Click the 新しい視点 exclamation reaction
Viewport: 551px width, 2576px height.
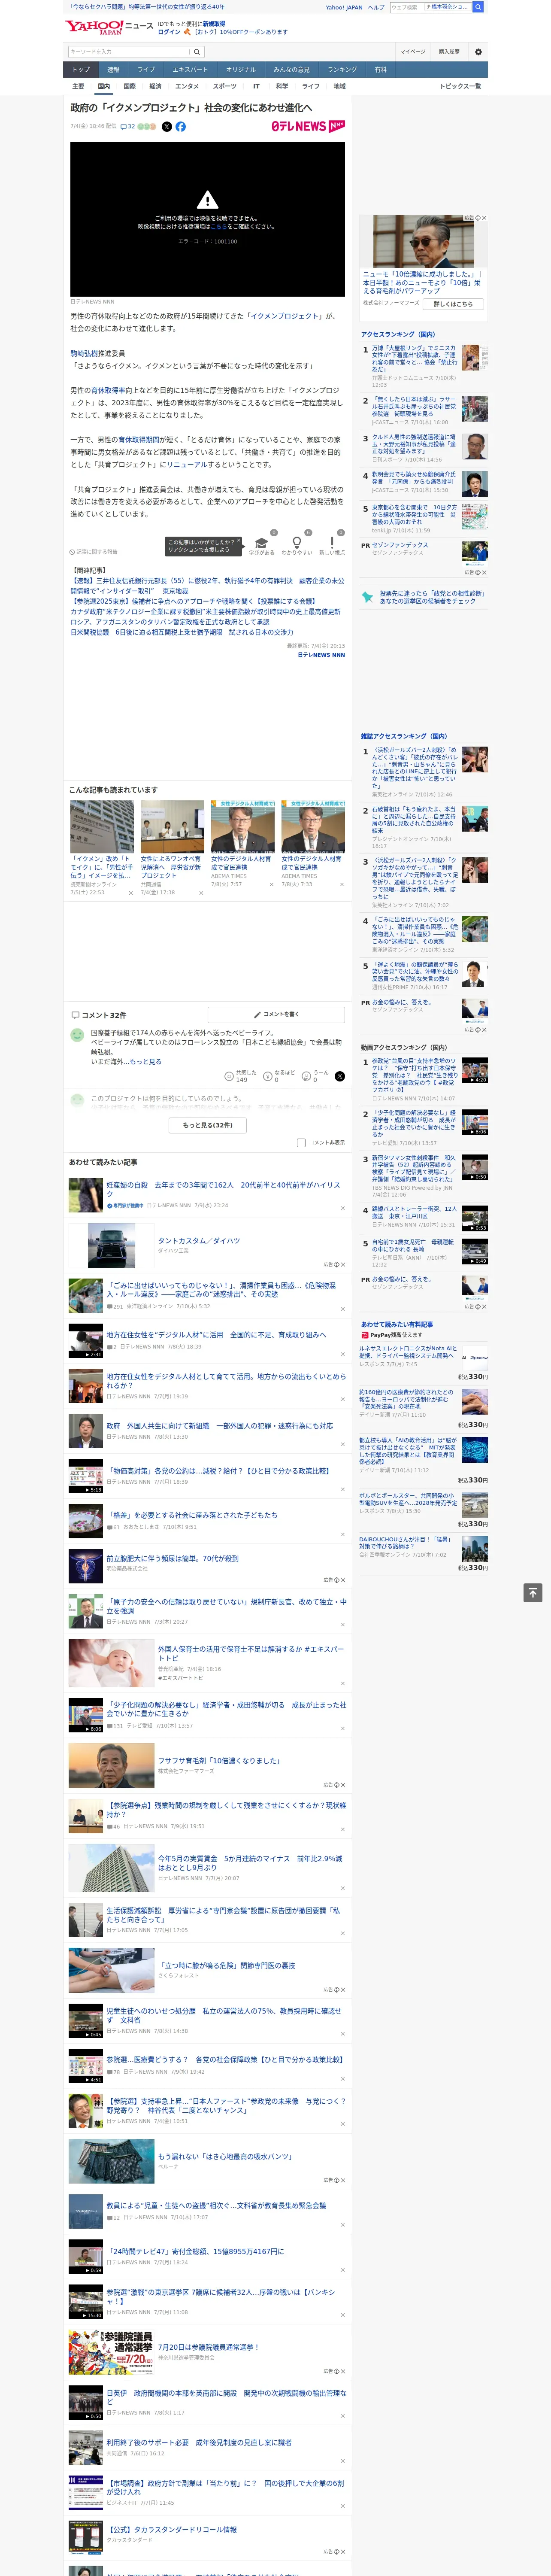point(332,543)
